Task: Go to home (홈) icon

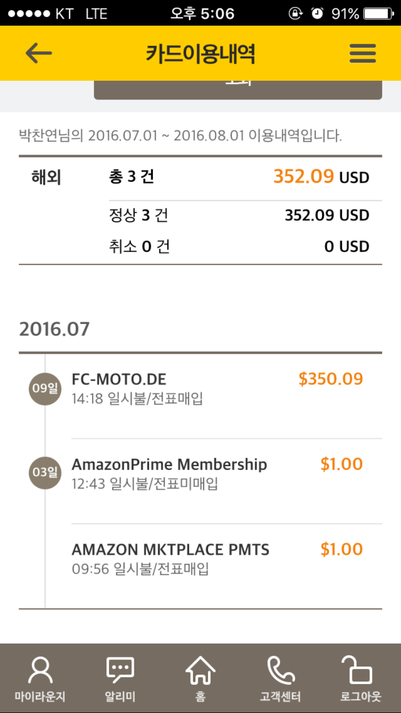Action: pos(200,671)
